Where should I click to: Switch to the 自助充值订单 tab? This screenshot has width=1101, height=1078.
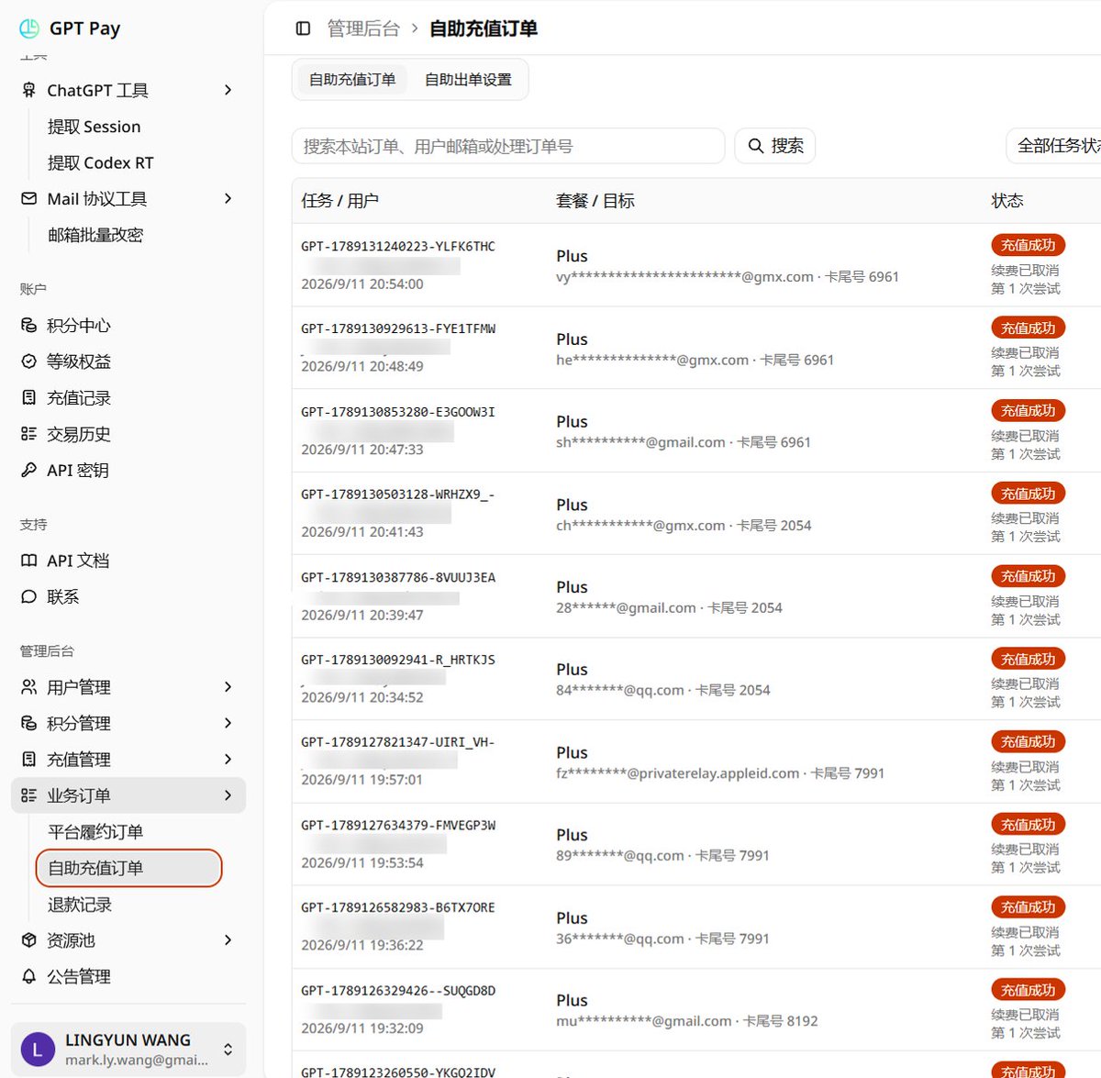click(x=352, y=80)
